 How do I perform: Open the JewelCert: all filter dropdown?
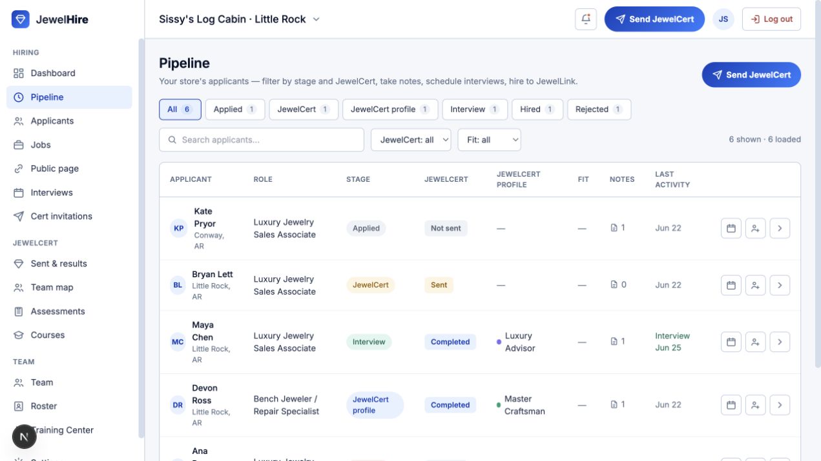[x=411, y=140]
